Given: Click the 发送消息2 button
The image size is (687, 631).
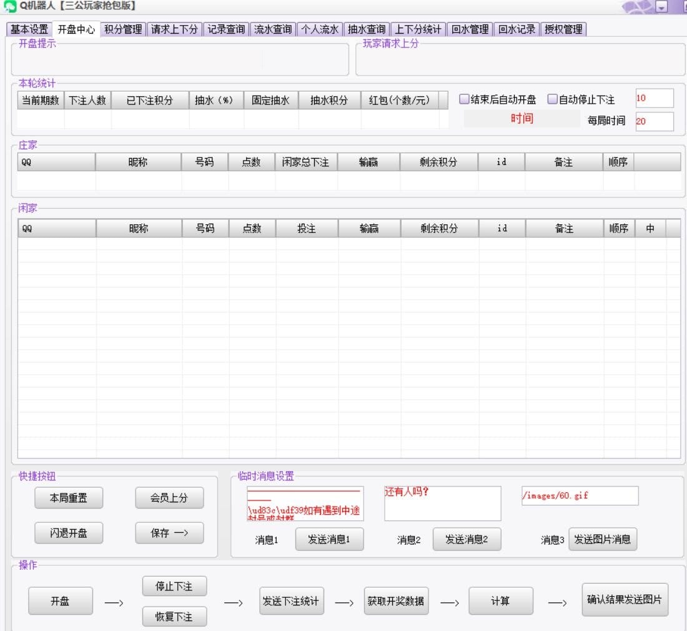Looking at the screenshot, I should [x=467, y=539].
